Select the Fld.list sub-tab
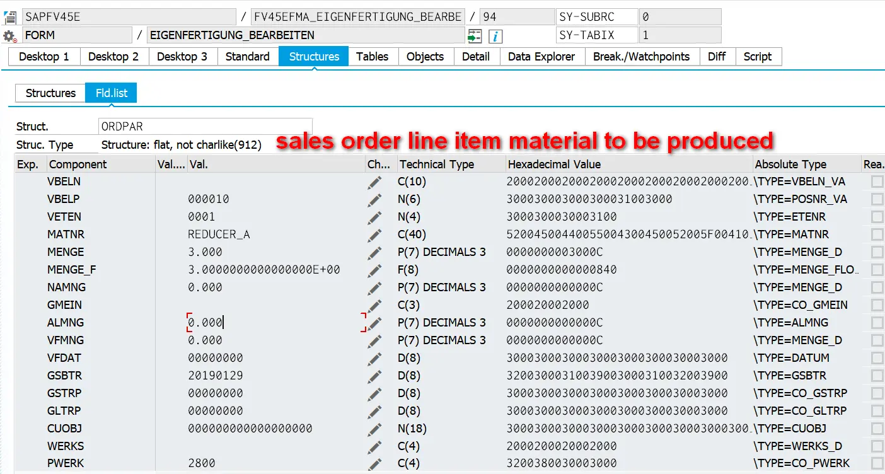This screenshot has height=474, width=885. (x=112, y=93)
